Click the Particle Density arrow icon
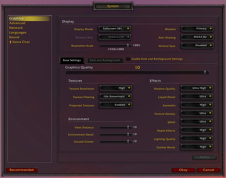Image resolution: width=226 pixels, height=178 pixels. tap(210, 113)
